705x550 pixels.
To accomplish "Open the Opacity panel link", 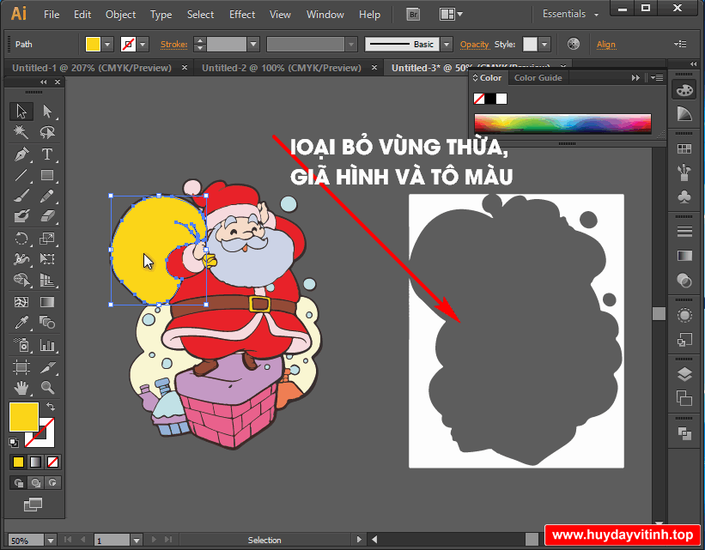I will click(474, 45).
